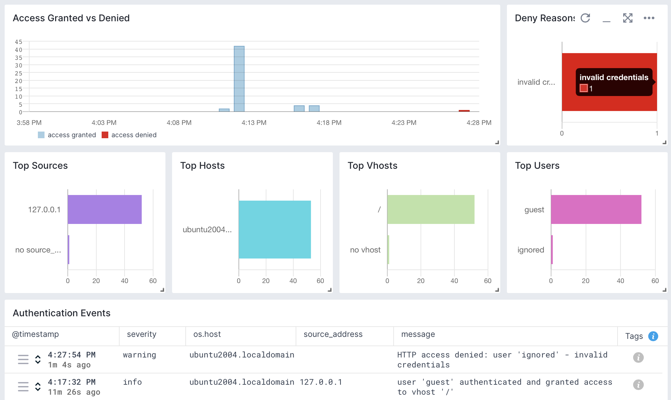The width and height of the screenshot is (671, 400).
Task: Select the no source bar in Top Sources
Action: pyautogui.click(x=68, y=250)
